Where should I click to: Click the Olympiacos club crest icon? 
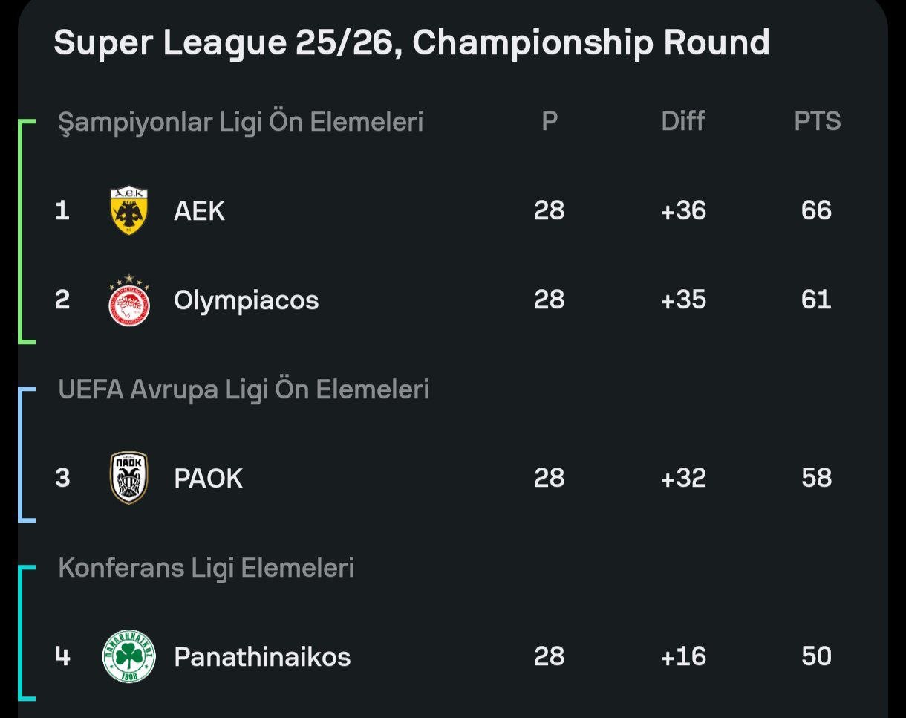(x=129, y=300)
